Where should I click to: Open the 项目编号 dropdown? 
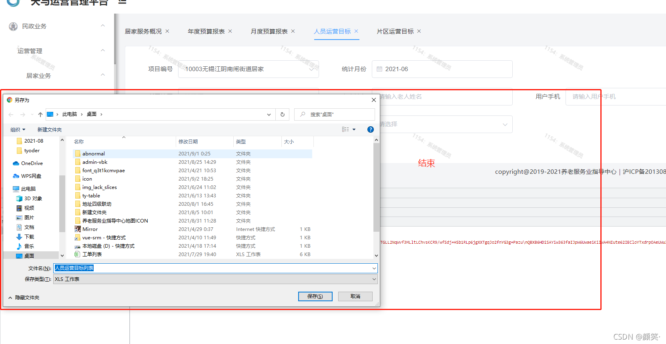(248, 69)
